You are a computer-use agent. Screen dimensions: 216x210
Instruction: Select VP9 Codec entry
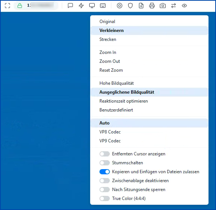coord(149,141)
